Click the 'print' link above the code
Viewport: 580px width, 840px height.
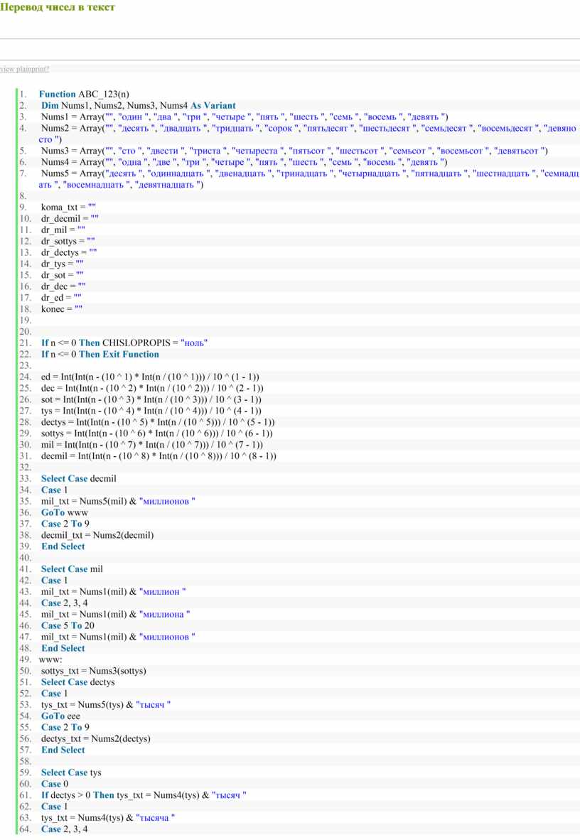(38, 69)
